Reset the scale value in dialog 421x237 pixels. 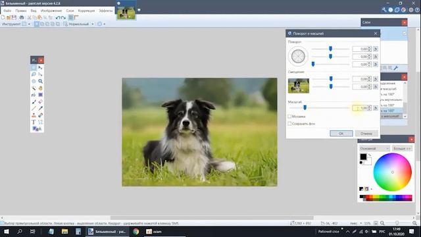pyautogui.click(x=376, y=108)
